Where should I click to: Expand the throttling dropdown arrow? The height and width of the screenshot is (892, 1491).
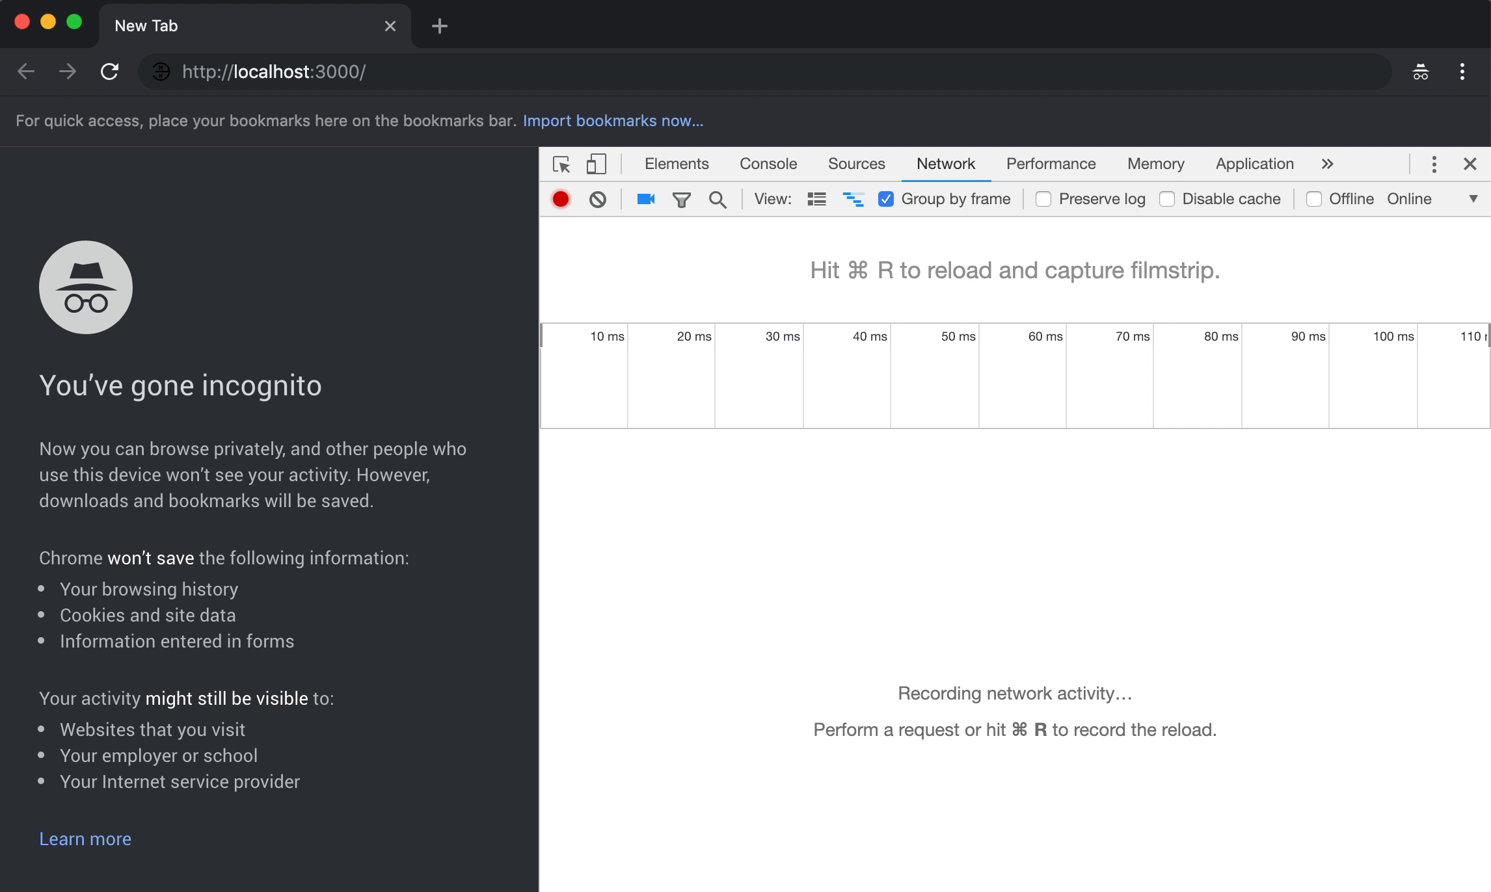[1473, 199]
